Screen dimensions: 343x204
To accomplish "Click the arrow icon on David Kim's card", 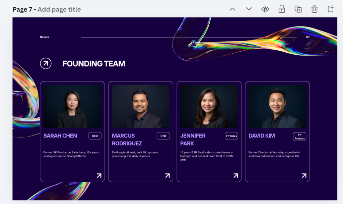I will (304, 175).
